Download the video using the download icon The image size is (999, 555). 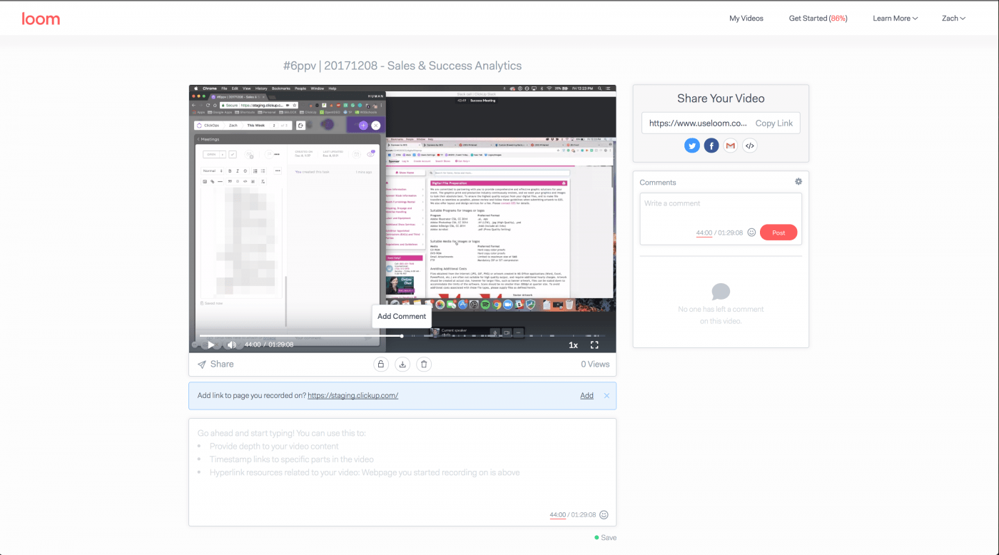click(402, 364)
